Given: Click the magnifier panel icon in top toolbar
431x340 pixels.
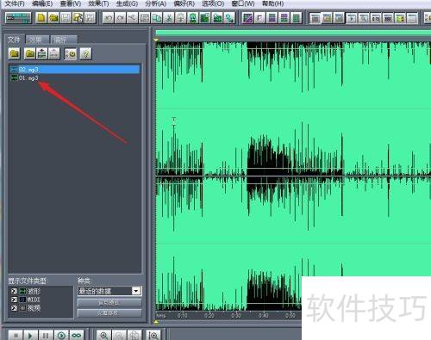Looking at the screenshot, I should [364, 18].
